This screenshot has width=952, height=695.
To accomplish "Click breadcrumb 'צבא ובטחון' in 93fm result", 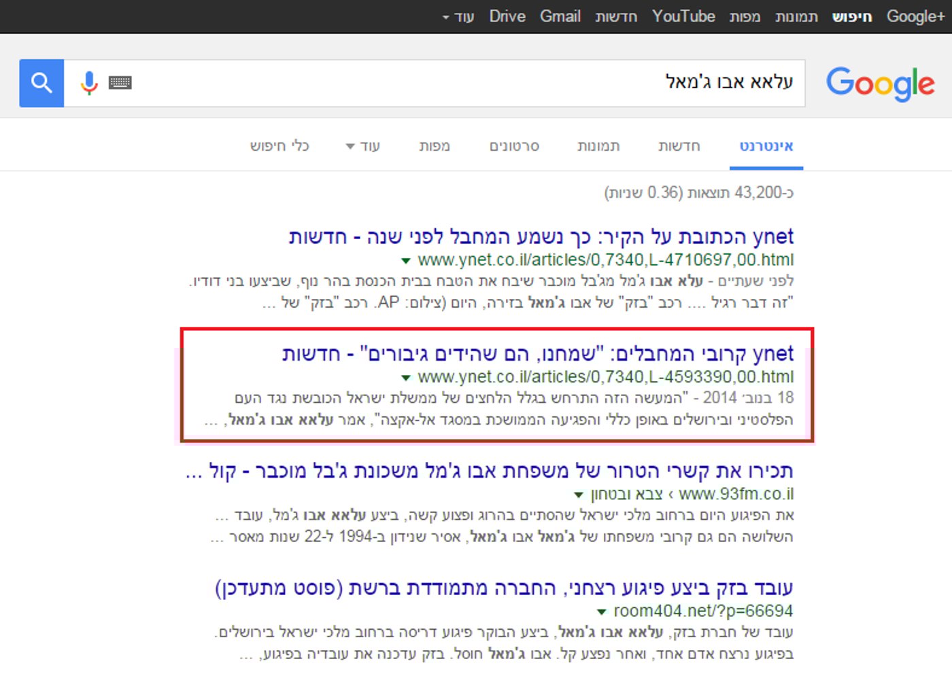I will (x=627, y=494).
